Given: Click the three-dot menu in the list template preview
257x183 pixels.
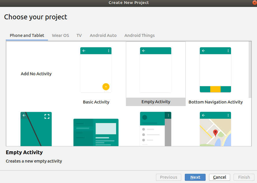Looking at the screenshot, I should coord(168,115).
